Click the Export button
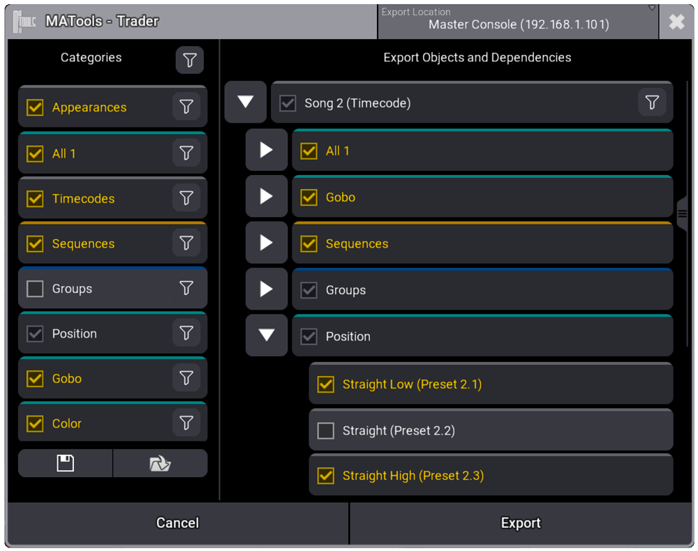 coord(521,523)
